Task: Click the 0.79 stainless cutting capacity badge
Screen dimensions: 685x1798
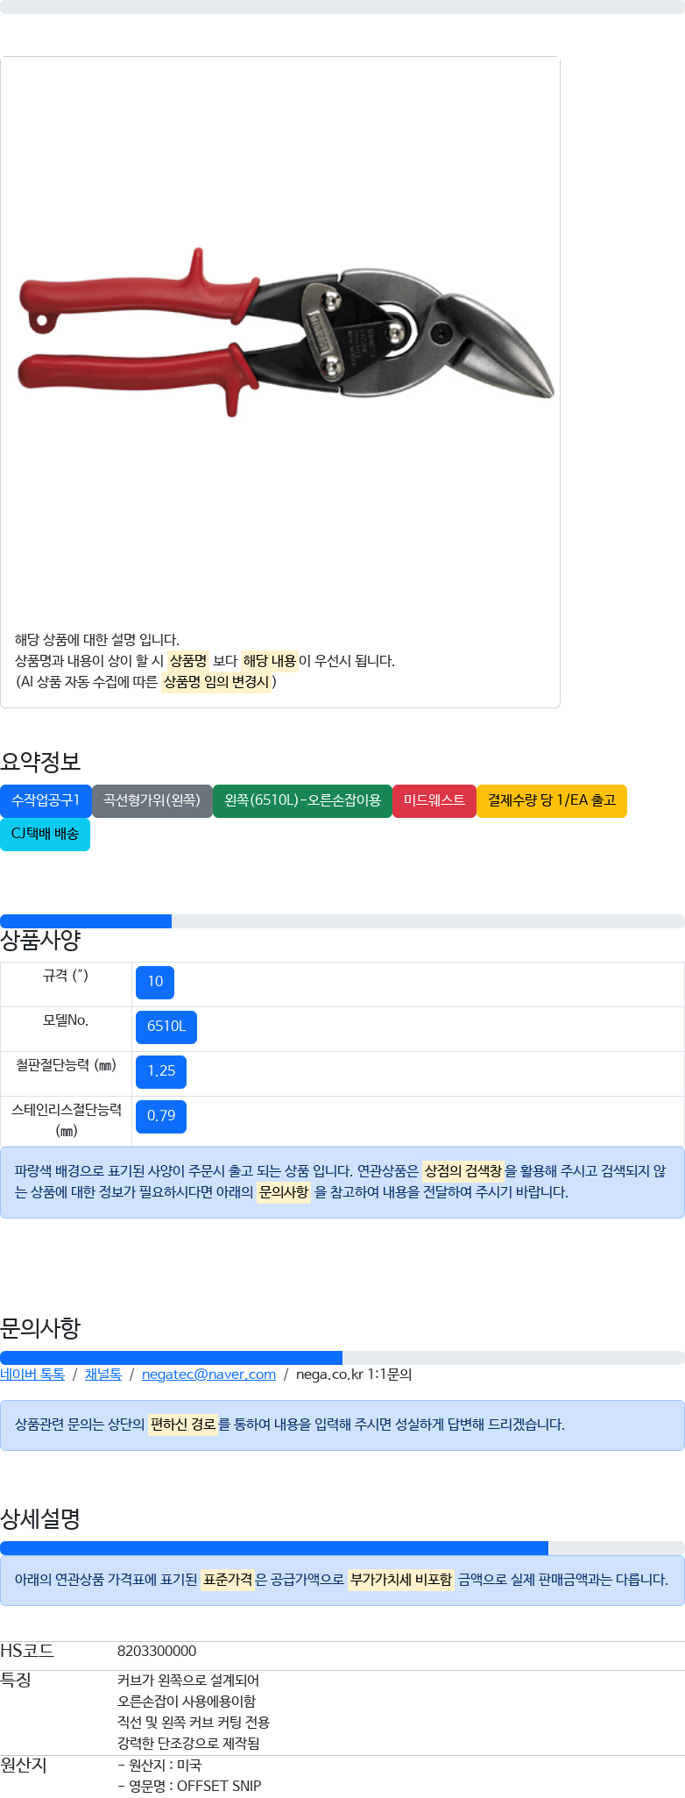Action: (x=161, y=1116)
